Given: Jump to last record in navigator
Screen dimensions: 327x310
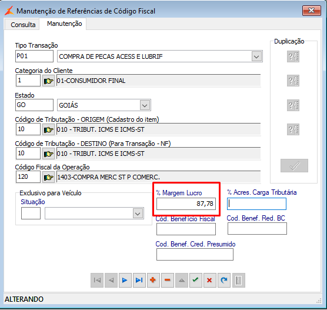Looking at the screenshot, I should pyautogui.click(x=139, y=280).
